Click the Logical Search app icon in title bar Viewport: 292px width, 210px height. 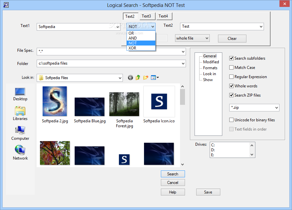(6, 5)
